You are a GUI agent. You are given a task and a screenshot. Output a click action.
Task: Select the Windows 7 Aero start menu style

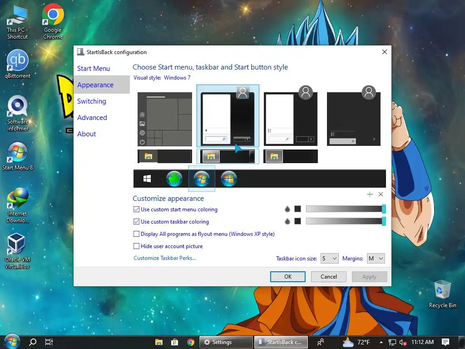228,116
